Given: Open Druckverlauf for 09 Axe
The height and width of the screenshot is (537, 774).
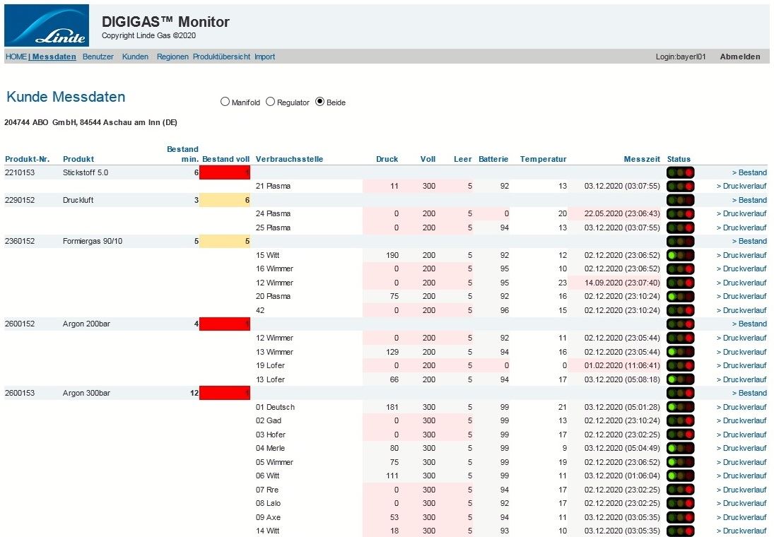Looking at the screenshot, I should [x=741, y=517].
